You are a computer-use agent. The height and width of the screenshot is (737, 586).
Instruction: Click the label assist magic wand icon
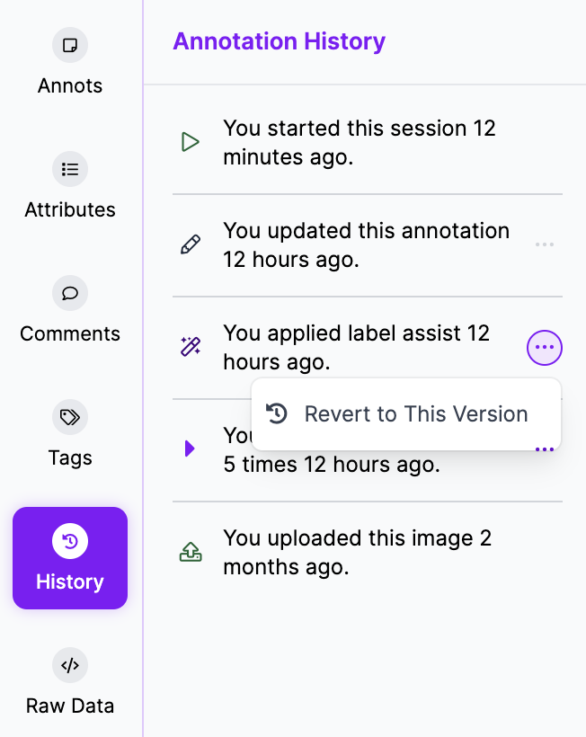[x=190, y=347]
